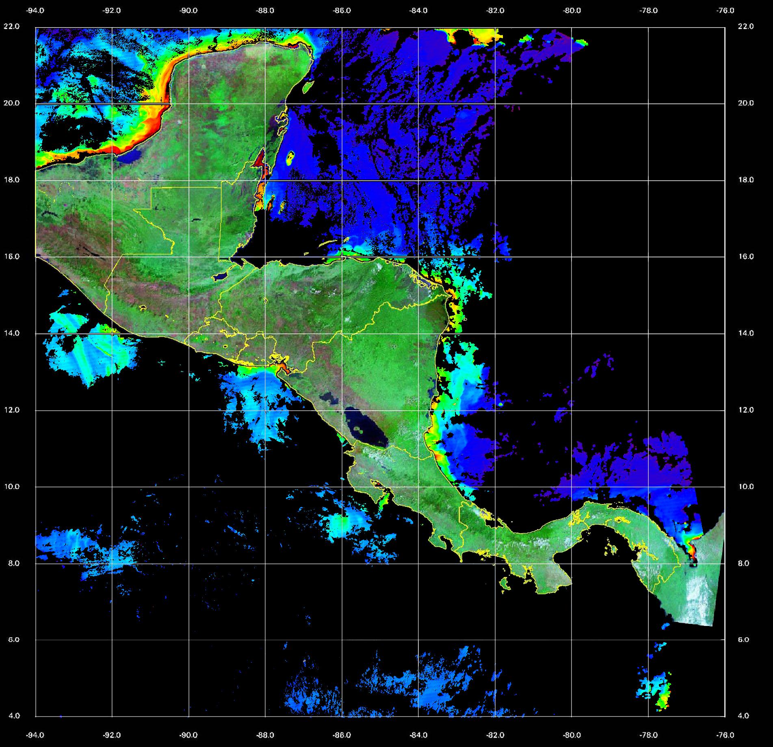Image resolution: width=773 pixels, height=747 pixels.
Task: Click the -86.0 label on top axis
Action: 342,11
